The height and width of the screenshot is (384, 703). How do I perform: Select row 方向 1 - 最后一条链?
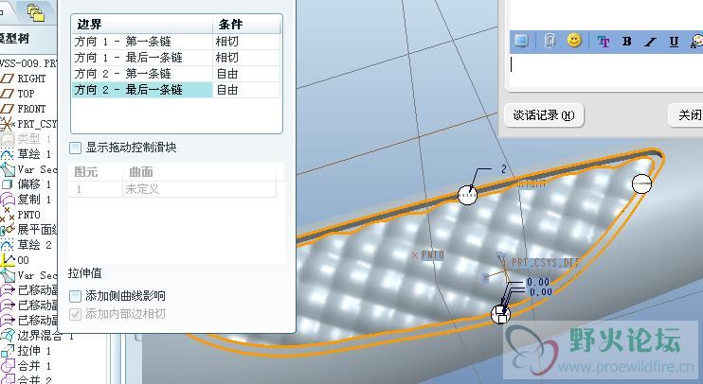point(142,58)
